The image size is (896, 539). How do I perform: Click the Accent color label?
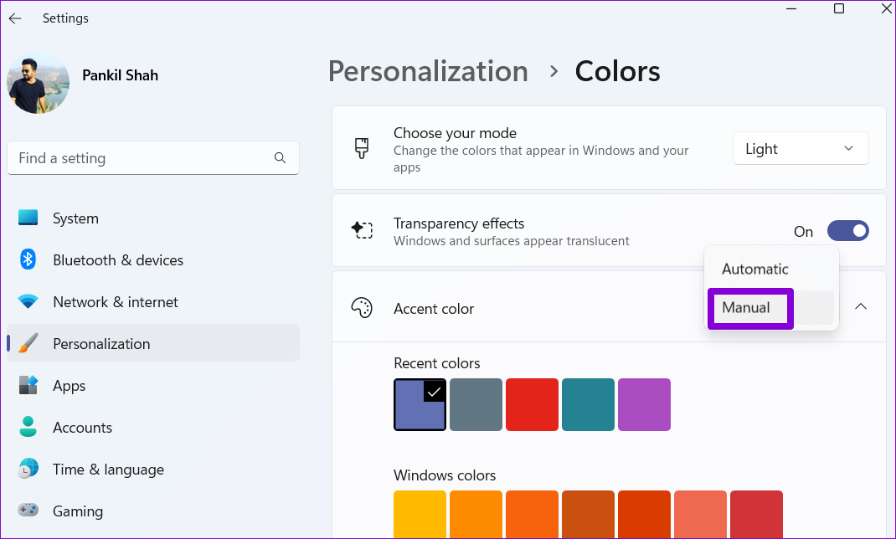click(434, 308)
